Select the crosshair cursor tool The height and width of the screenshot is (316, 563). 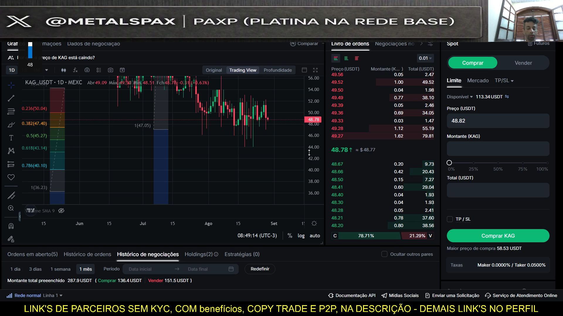tap(11, 85)
